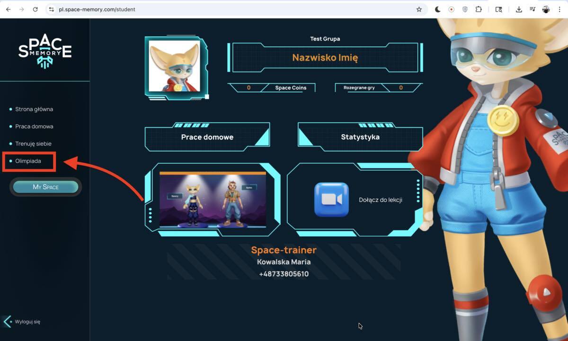The width and height of the screenshot is (568, 341).
Task: Bookmark this page with the star icon
Action: pos(419,9)
